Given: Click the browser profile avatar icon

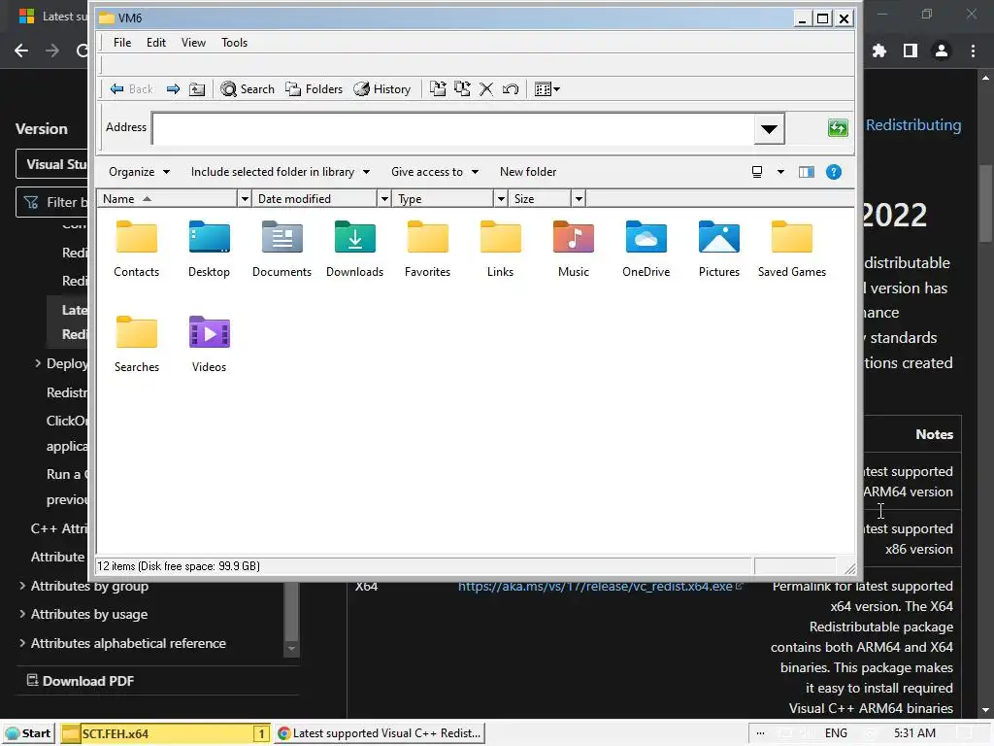Looking at the screenshot, I should pyautogui.click(x=942, y=51).
